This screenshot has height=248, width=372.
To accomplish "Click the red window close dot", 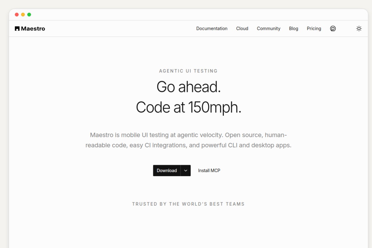I will pos(17,15).
